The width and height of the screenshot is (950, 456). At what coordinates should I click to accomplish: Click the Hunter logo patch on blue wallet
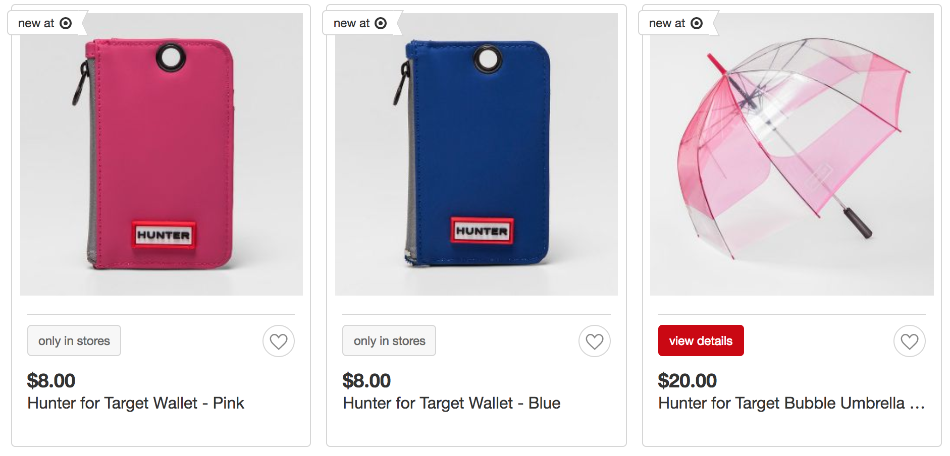click(482, 231)
